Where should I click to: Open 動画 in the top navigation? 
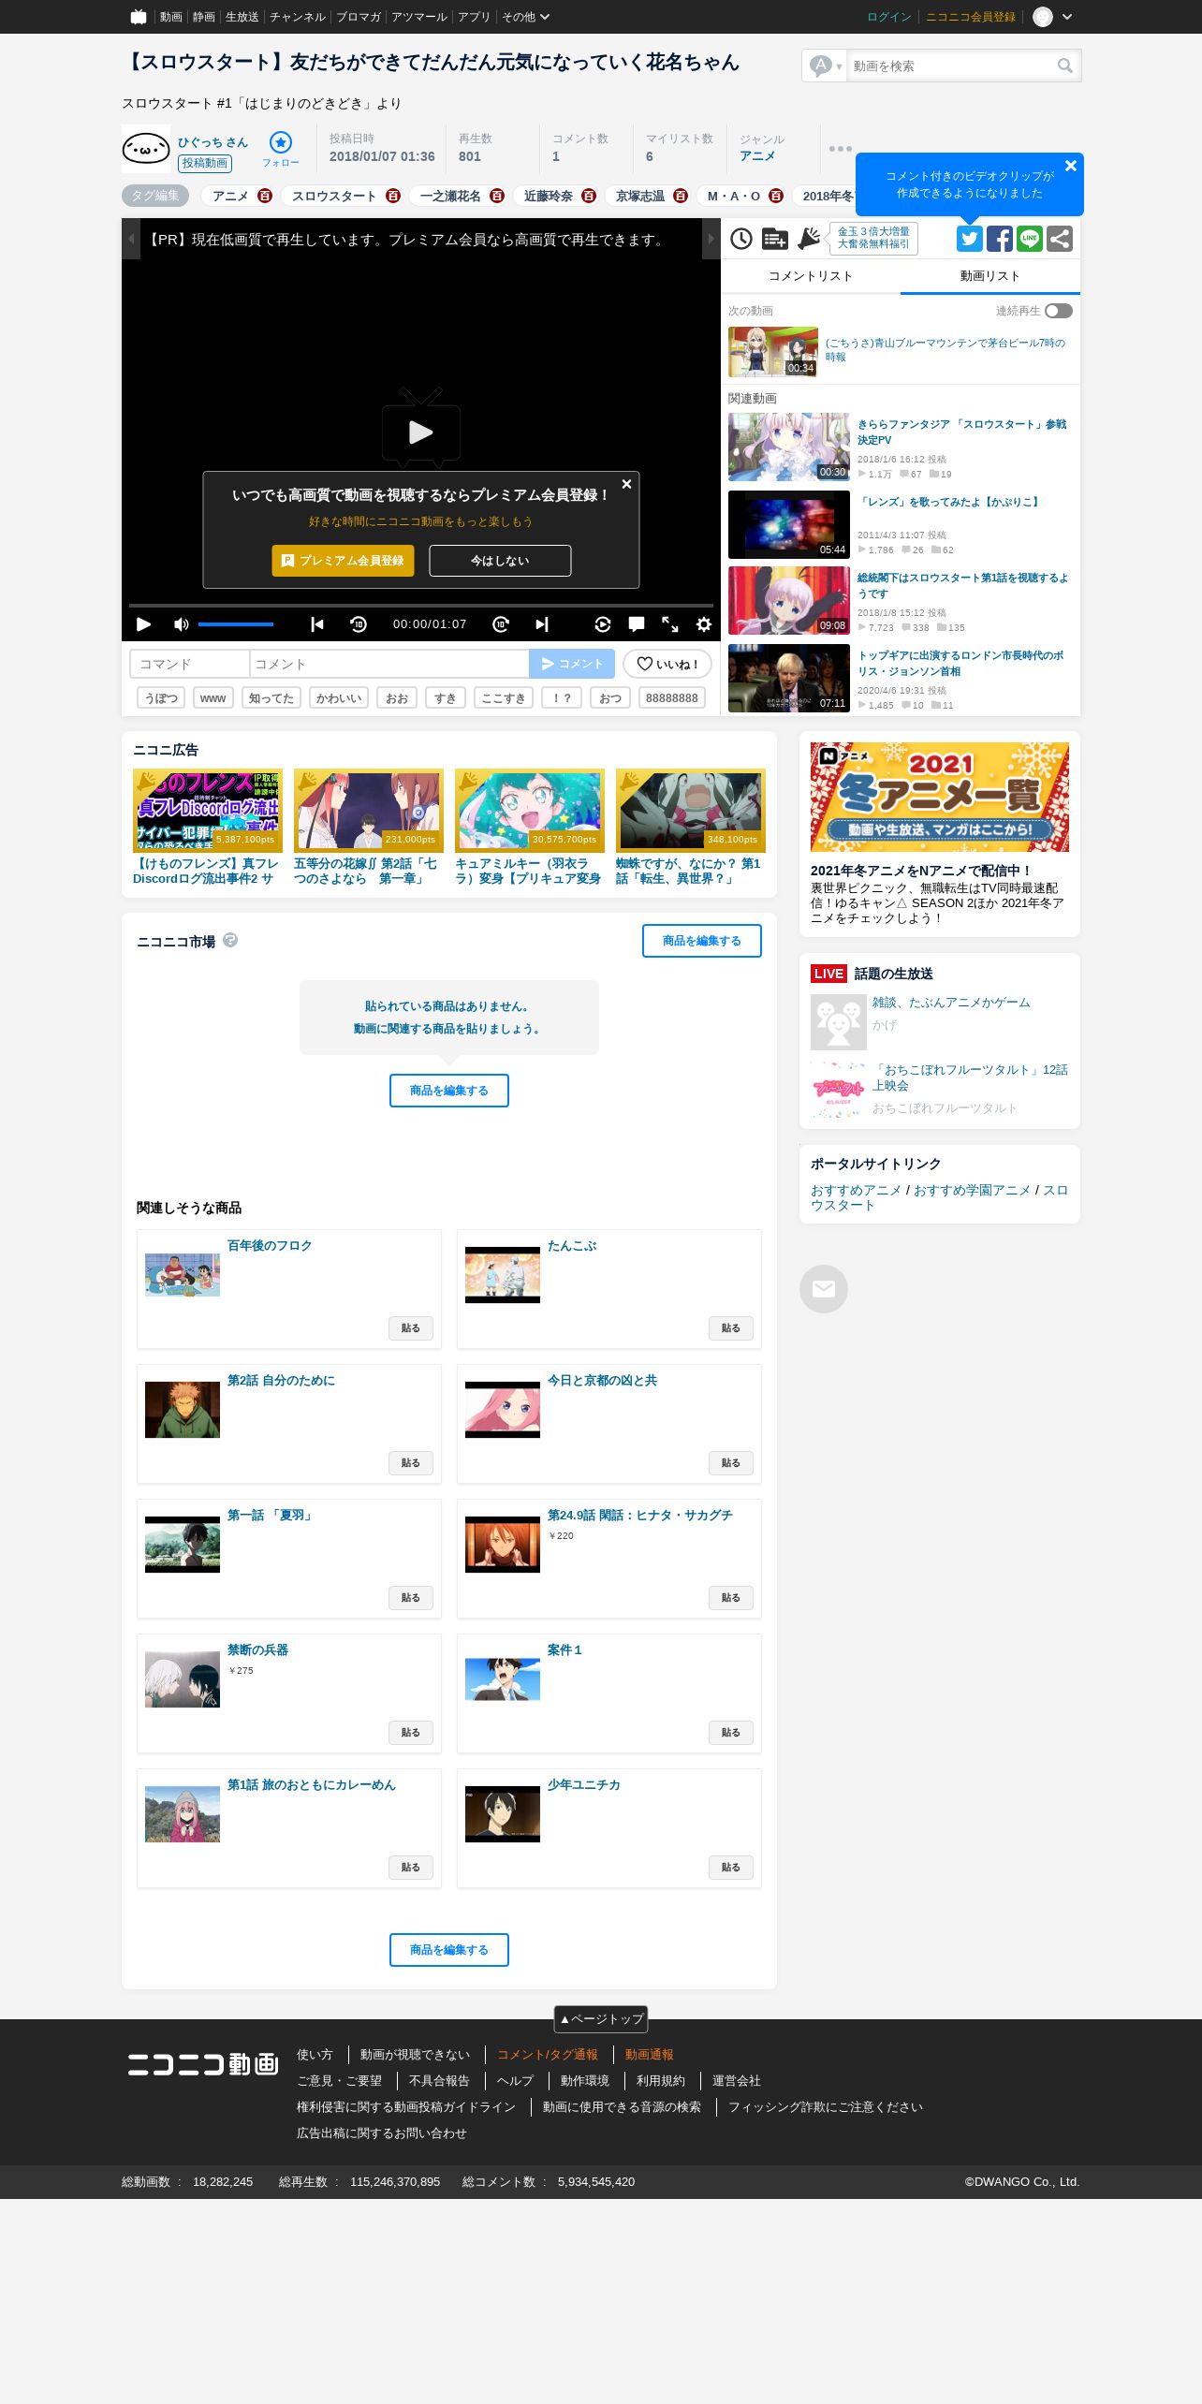pyautogui.click(x=170, y=17)
